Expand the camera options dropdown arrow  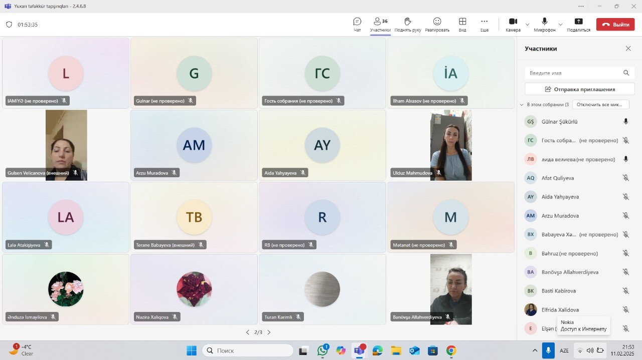[x=527, y=25]
